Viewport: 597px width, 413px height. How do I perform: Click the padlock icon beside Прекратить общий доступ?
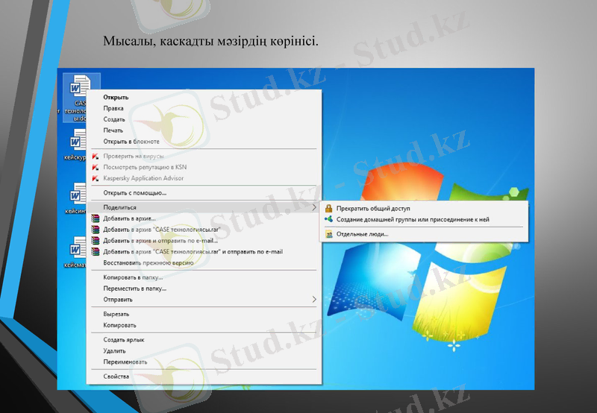point(328,209)
